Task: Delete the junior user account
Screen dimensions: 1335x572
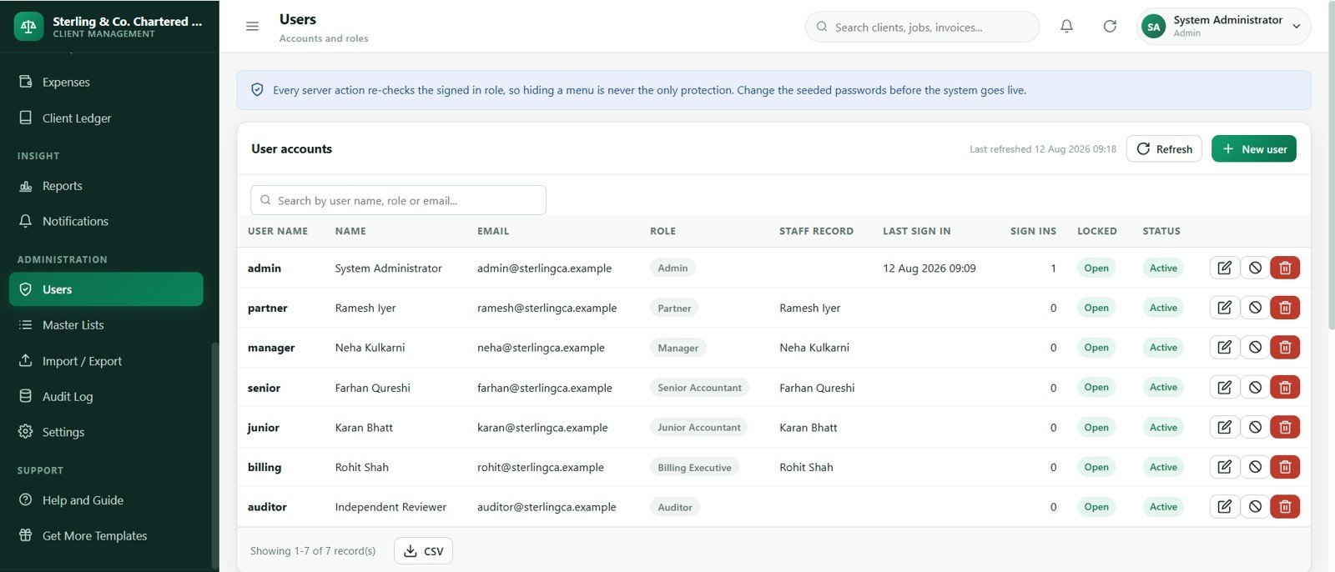Action: (x=1285, y=427)
